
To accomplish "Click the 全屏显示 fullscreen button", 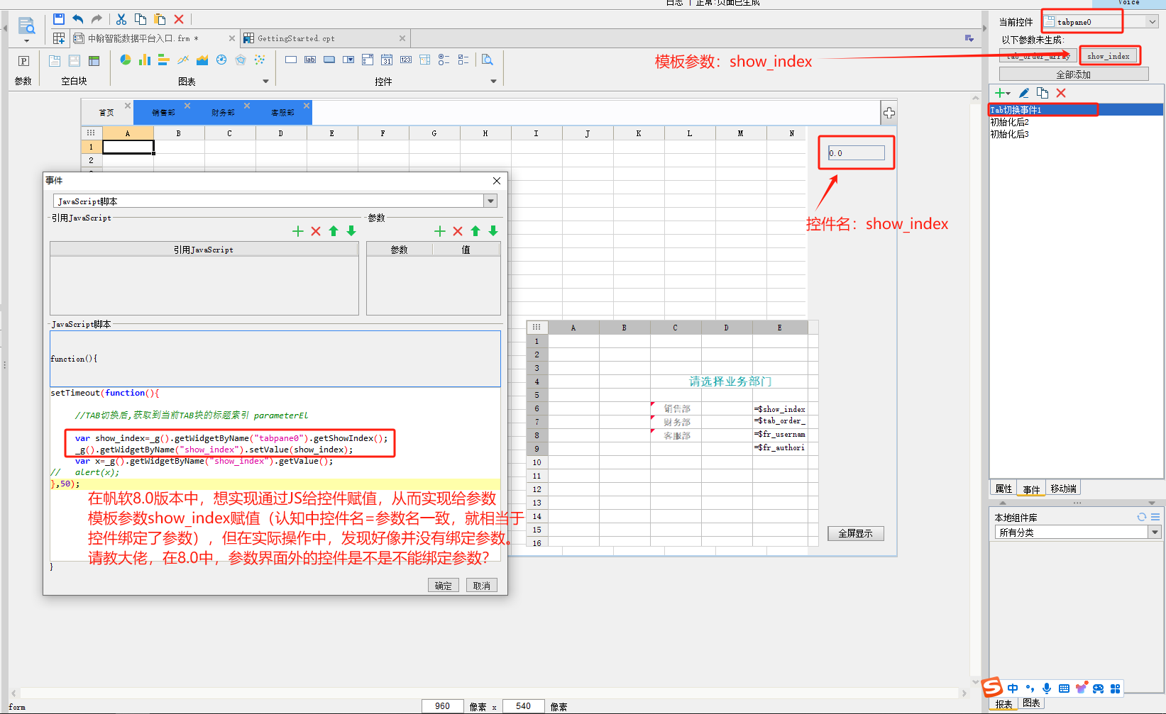I will pyautogui.click(x=856, y=533).
